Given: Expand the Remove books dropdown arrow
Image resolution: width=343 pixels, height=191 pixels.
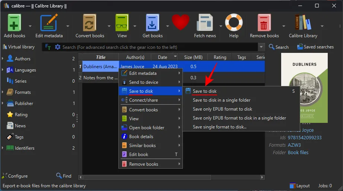Looking at the screenshot, I should coord(284,26).
